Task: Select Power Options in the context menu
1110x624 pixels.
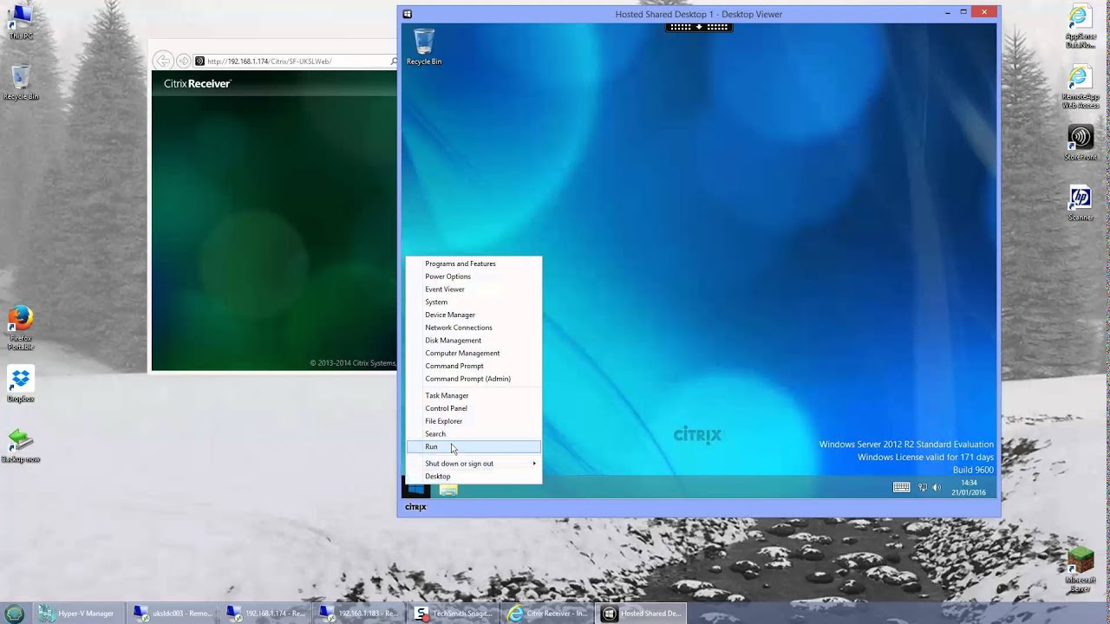Action: click(x=473, y=276)
